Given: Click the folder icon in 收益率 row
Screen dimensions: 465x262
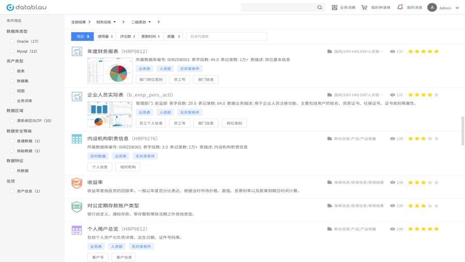Looking at the screenshot, I should coord(329,182).
